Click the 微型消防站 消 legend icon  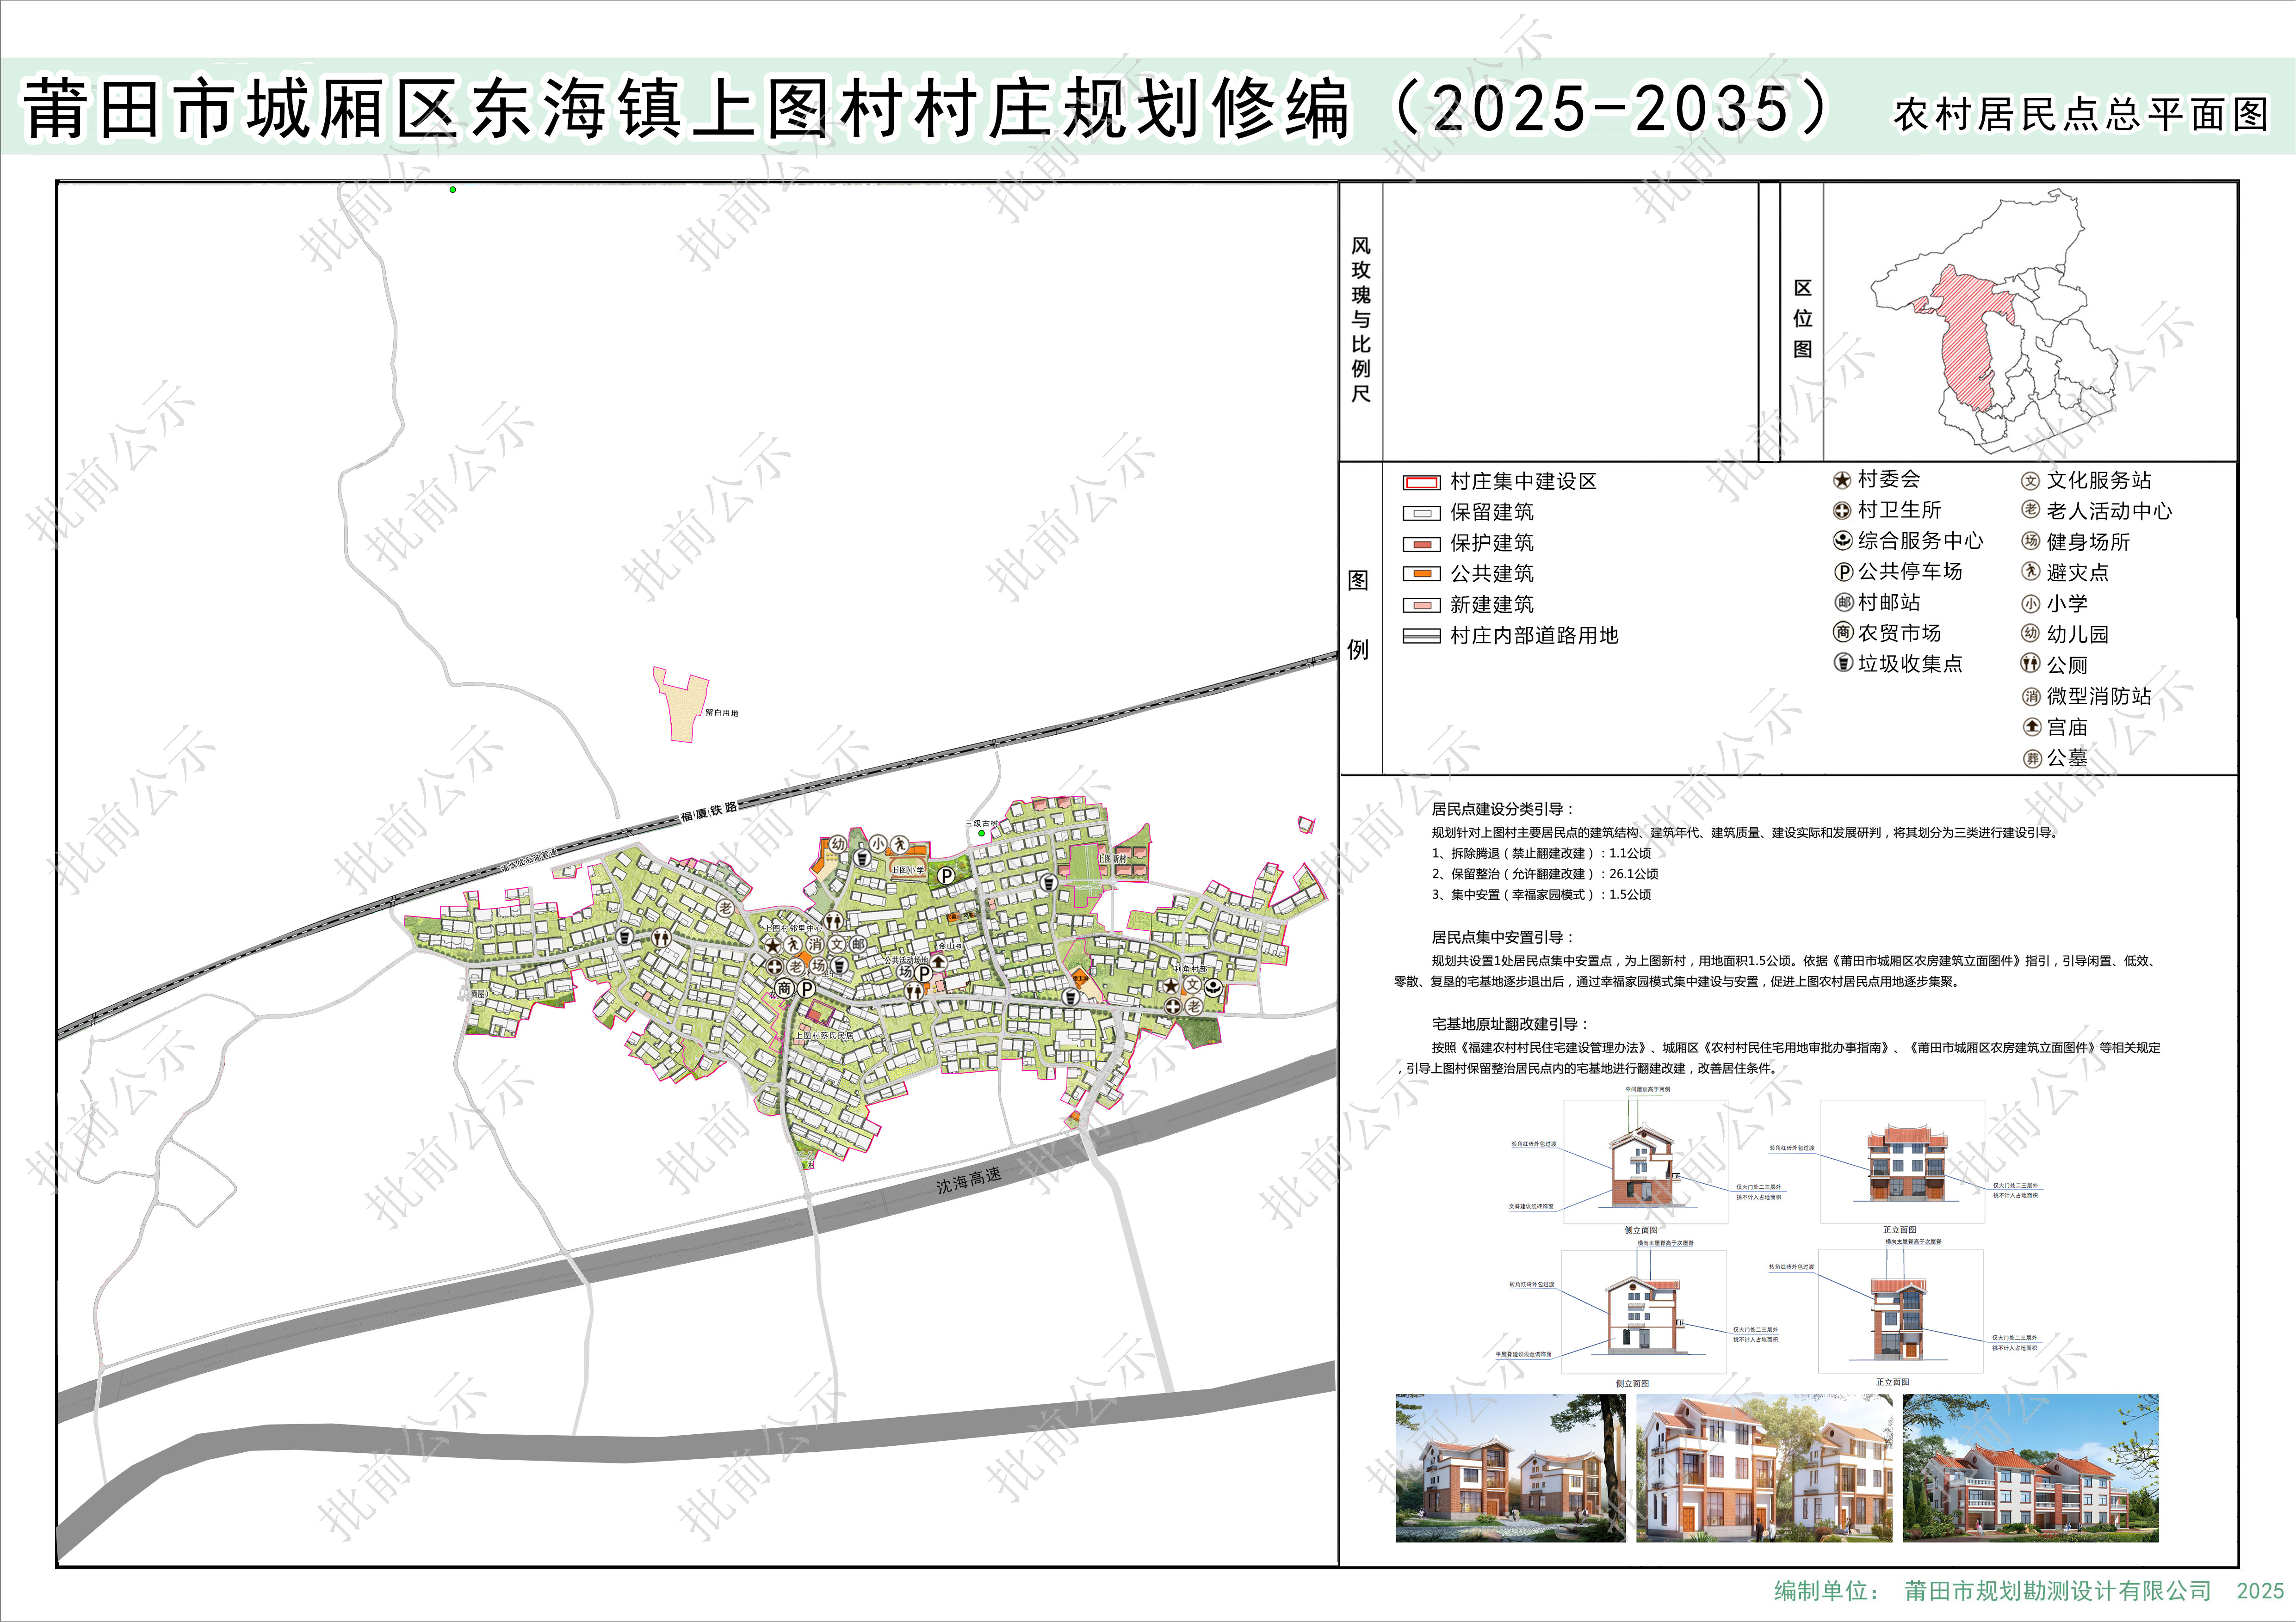(x=2031, y=697)
